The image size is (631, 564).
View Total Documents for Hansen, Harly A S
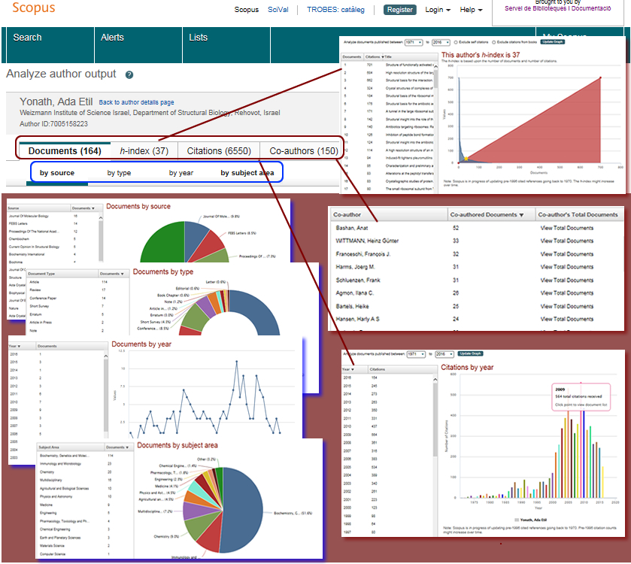566,320
